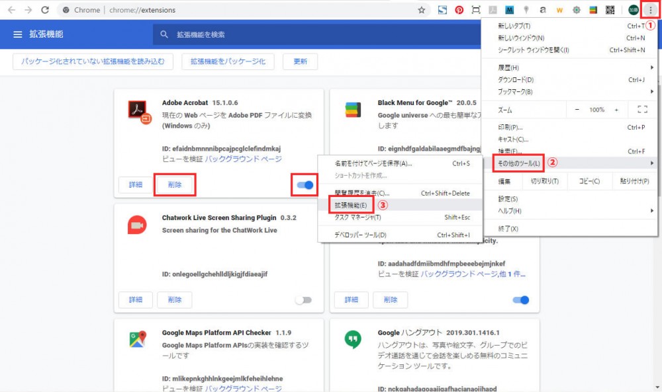Viewport: 662px width, 392px height.
Task: Click the 拡張機能をパッケージ化 button
Action: pos(228,61)
